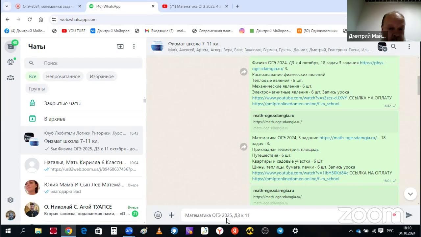421x237 pixels.
Task: Open profile avatar at sidebar bottom
Action: pos(11,215)
